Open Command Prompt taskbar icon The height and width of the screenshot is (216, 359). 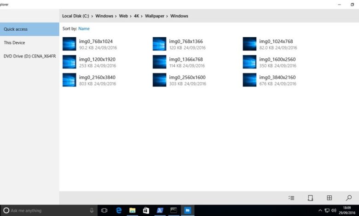[x=174, y=210]
